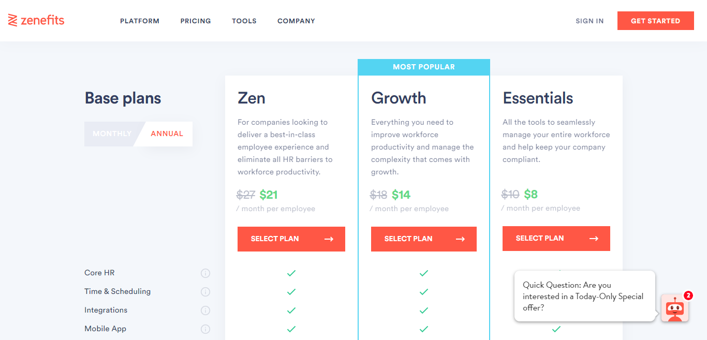
Task: Open the Platform menu
Action: (x=140, y=21)
